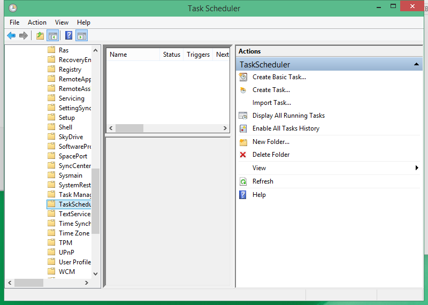
Task: Select the Servicing folder in tree
Action: pyautogui.click(x=72, y=98)
